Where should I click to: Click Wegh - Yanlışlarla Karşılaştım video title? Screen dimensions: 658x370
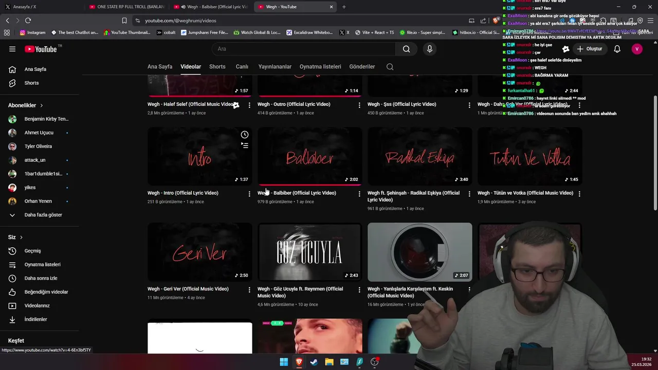(410, 292)
